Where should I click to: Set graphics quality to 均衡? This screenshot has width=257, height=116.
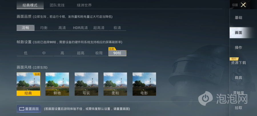tap(44, 28)
